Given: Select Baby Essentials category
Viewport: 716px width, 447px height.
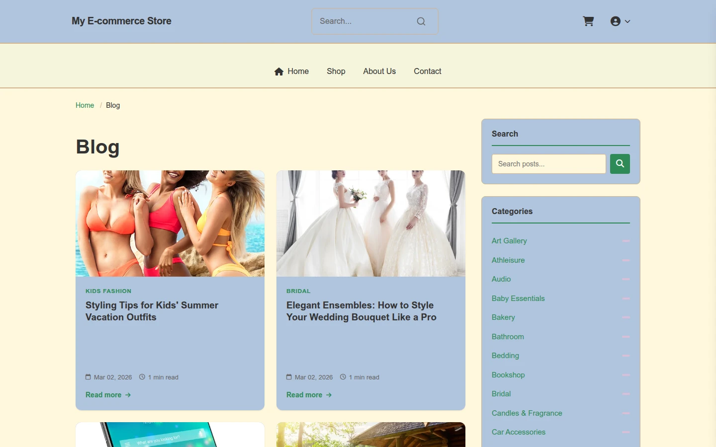Looking at the screenshot, I should [518, 298].
